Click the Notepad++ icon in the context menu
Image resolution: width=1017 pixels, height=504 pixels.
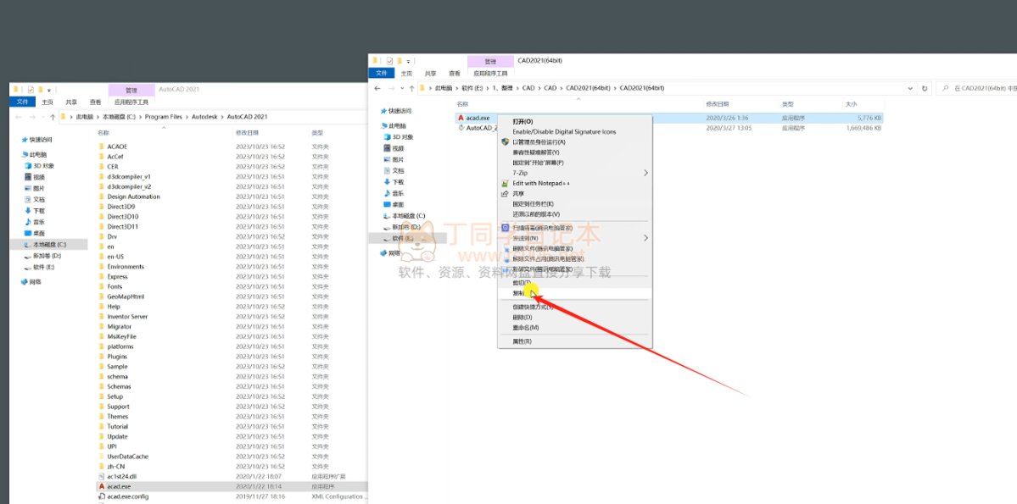(x=506, y=183)
